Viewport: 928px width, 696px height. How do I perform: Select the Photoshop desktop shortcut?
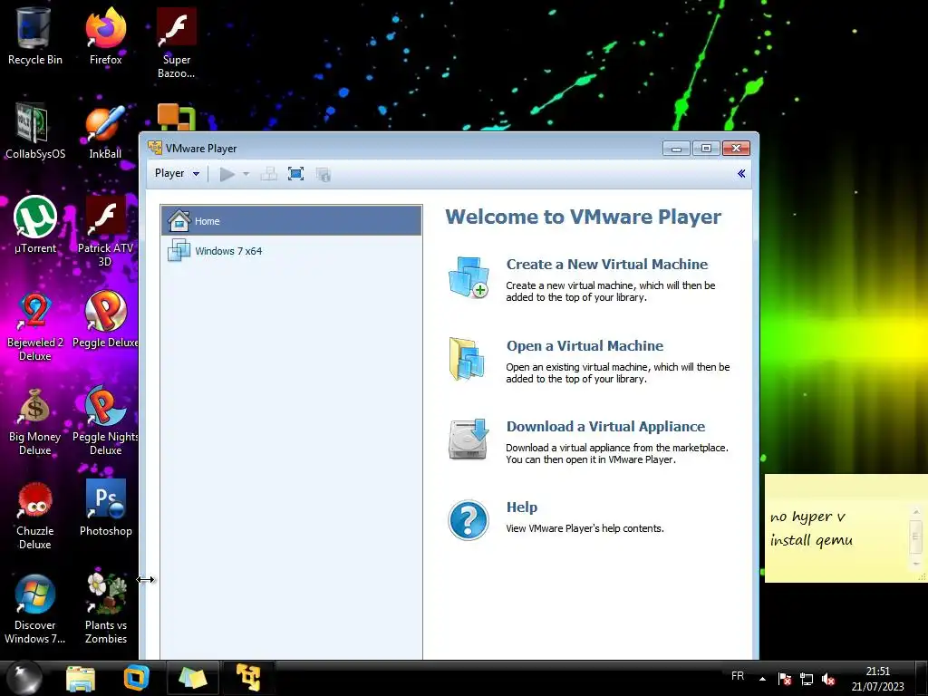[105, 507]
